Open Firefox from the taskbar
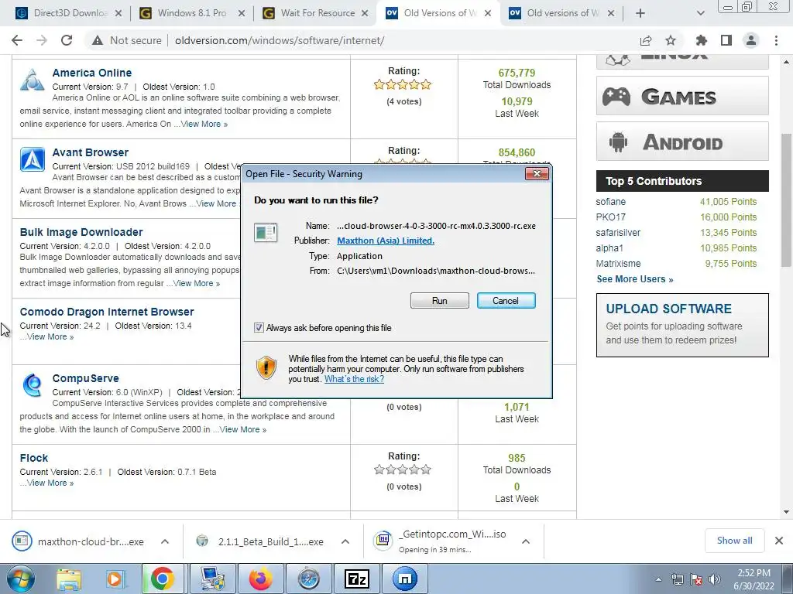The width and height of the screenshot is (793, 594). 260,579
